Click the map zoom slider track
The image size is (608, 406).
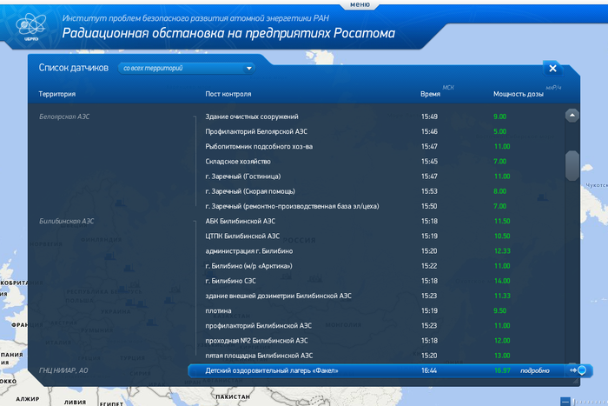591,401
